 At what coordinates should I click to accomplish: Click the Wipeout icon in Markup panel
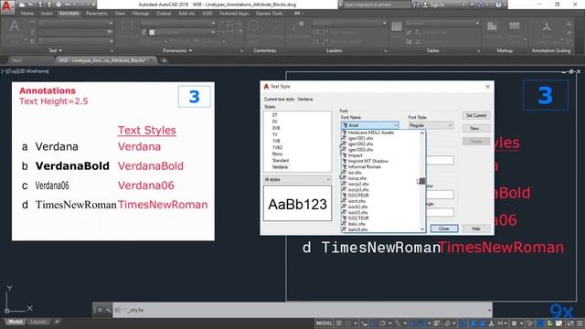492,27
